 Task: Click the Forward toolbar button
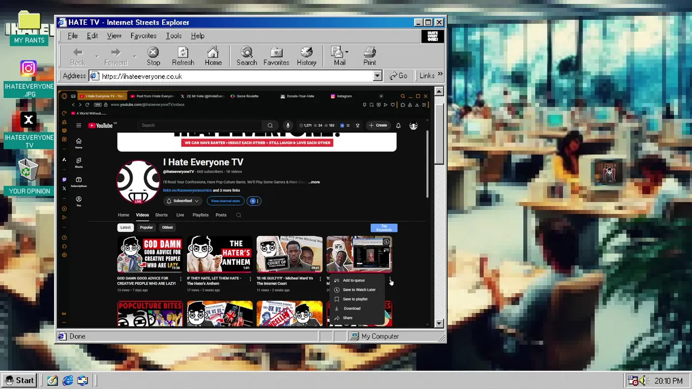(116, 56)
